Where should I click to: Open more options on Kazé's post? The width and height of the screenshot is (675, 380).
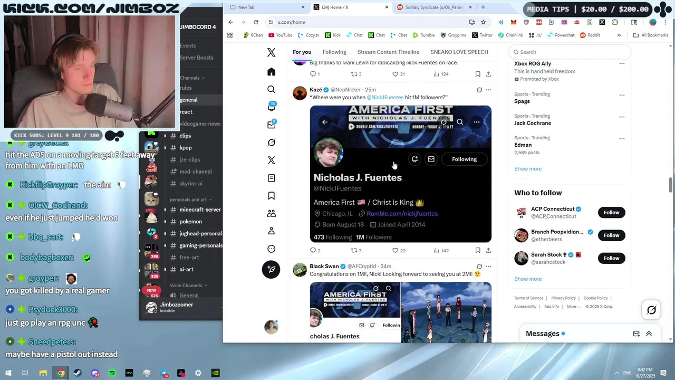point(488,90)
